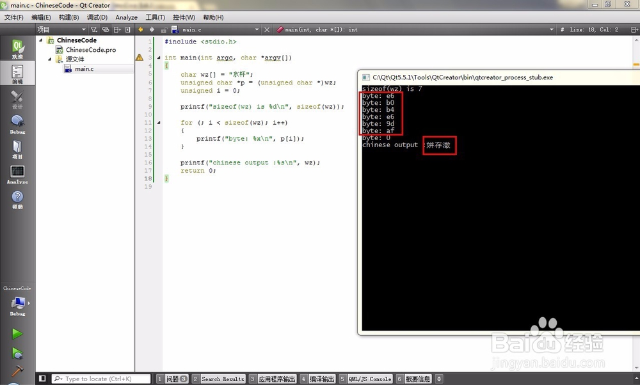
Task: Select the 源文件 folder
Action: pyautogui.click(x=75, y=59)
